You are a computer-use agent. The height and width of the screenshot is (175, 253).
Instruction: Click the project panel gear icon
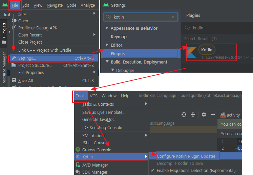(x=204, y=115)
